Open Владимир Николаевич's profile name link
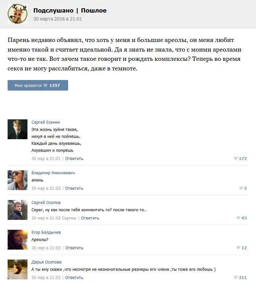Image resolution: width=256 pixels, height=283 pixels. (x=53, y=173)
